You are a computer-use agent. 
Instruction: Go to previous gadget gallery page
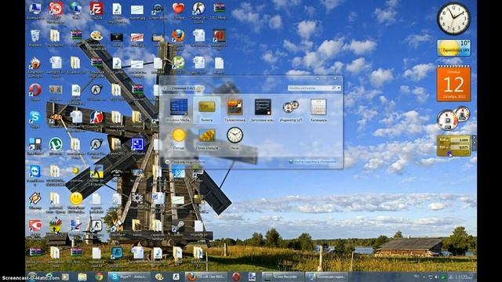[164, 89]
